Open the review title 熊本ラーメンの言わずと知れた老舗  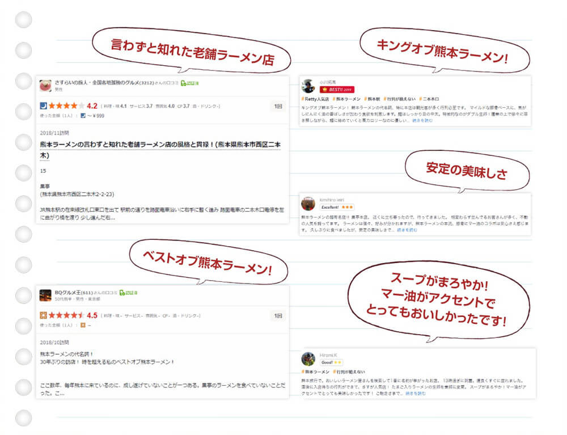click(160, 150)
